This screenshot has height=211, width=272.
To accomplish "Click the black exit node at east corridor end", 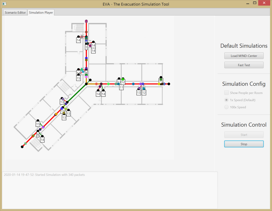I will [x=169, y=84].
